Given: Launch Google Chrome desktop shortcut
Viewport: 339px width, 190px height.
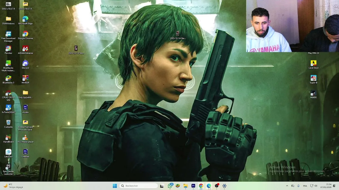Looking at the screenshot, I should [25, 35].
